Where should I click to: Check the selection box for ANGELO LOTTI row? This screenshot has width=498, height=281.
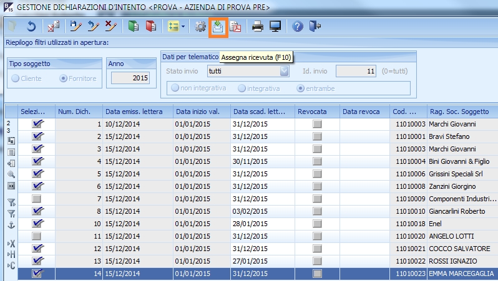[37, 236]
